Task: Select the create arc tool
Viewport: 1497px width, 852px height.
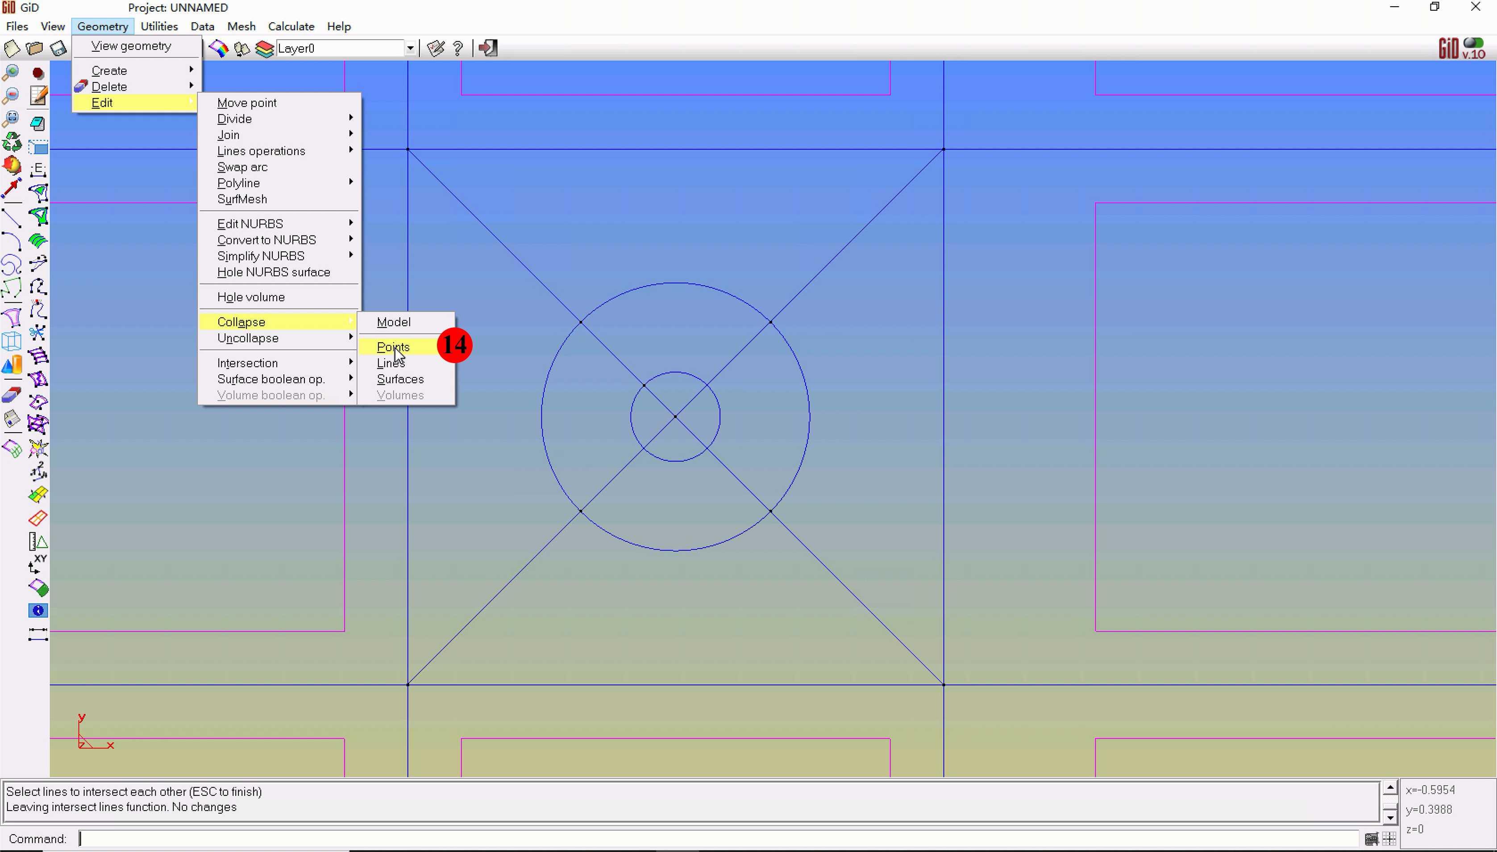Action: point(11,240)
